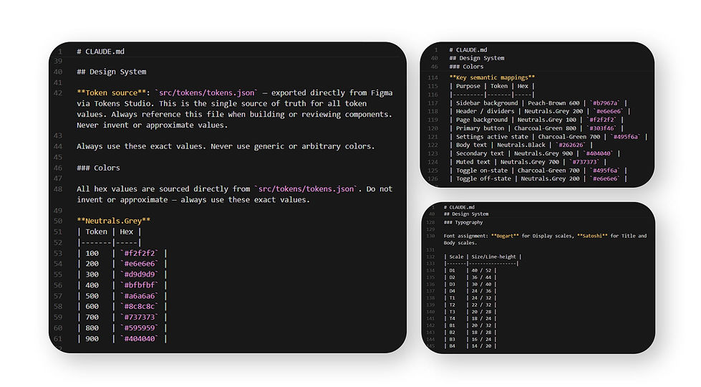Click hex value #595959 in the 800 row
The width and height of the screenshot is (701, 387).
(140, 328)
